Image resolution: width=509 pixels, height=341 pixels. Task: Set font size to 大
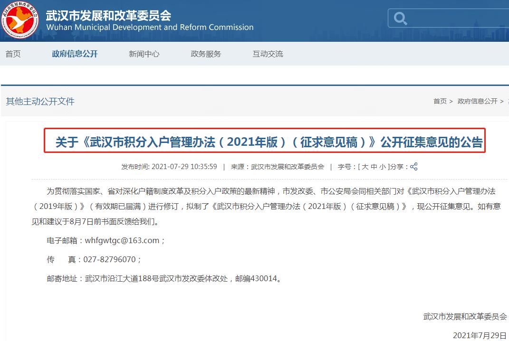tap(365, 167)
